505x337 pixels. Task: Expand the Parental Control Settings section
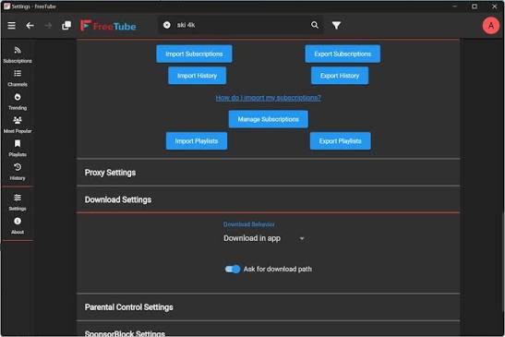(x=269, y=307)
